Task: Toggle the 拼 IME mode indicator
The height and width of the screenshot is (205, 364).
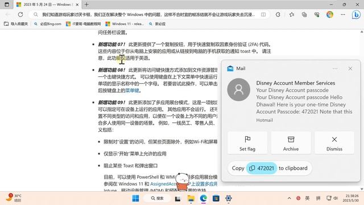Action: (x=318, y=198)
